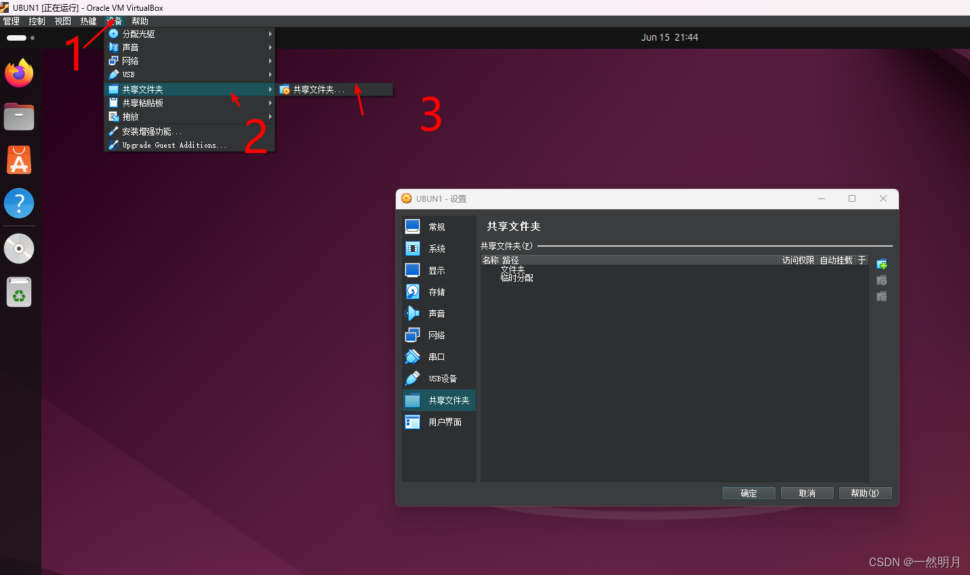Select the 串口 settings category
This screenshot has height=575, width=970.
(x=439, y=357)
